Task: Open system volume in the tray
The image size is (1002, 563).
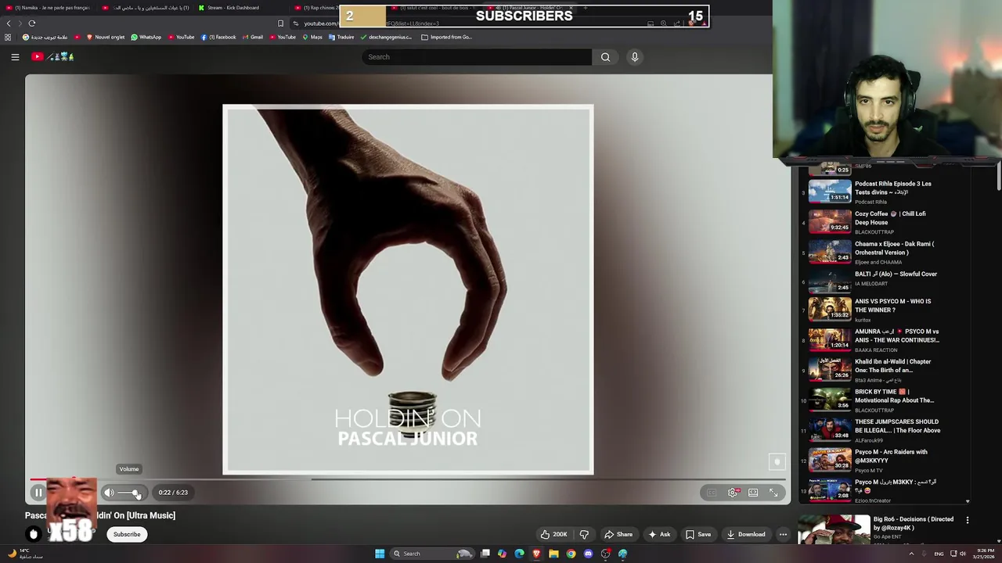Action: (963, 554)
